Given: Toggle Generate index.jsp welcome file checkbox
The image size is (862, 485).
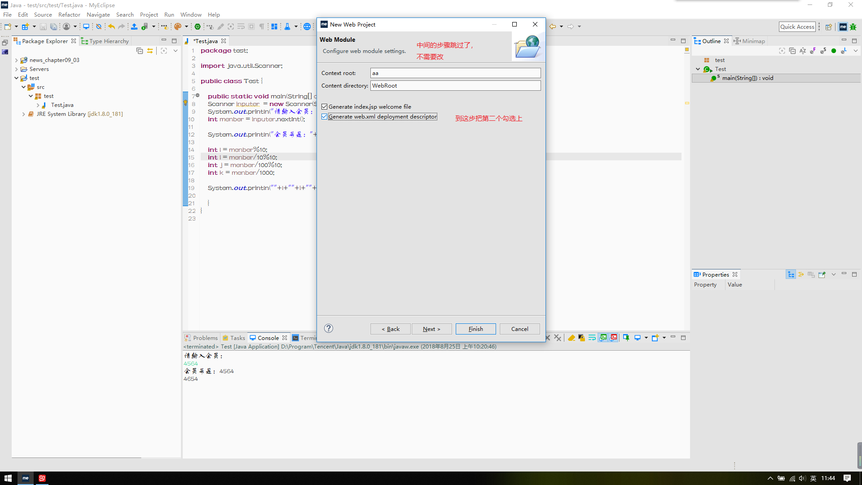Looking at the screenshot, I should click(325, 107).
